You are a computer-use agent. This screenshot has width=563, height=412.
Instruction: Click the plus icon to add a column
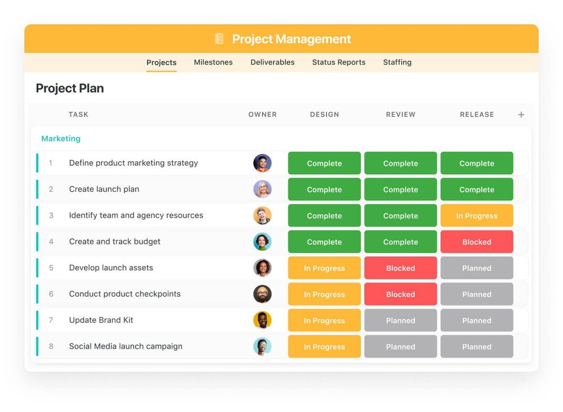click(x=521, y=114)
